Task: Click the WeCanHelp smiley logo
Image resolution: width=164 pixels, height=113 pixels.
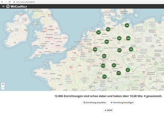Action: [8, 6]
